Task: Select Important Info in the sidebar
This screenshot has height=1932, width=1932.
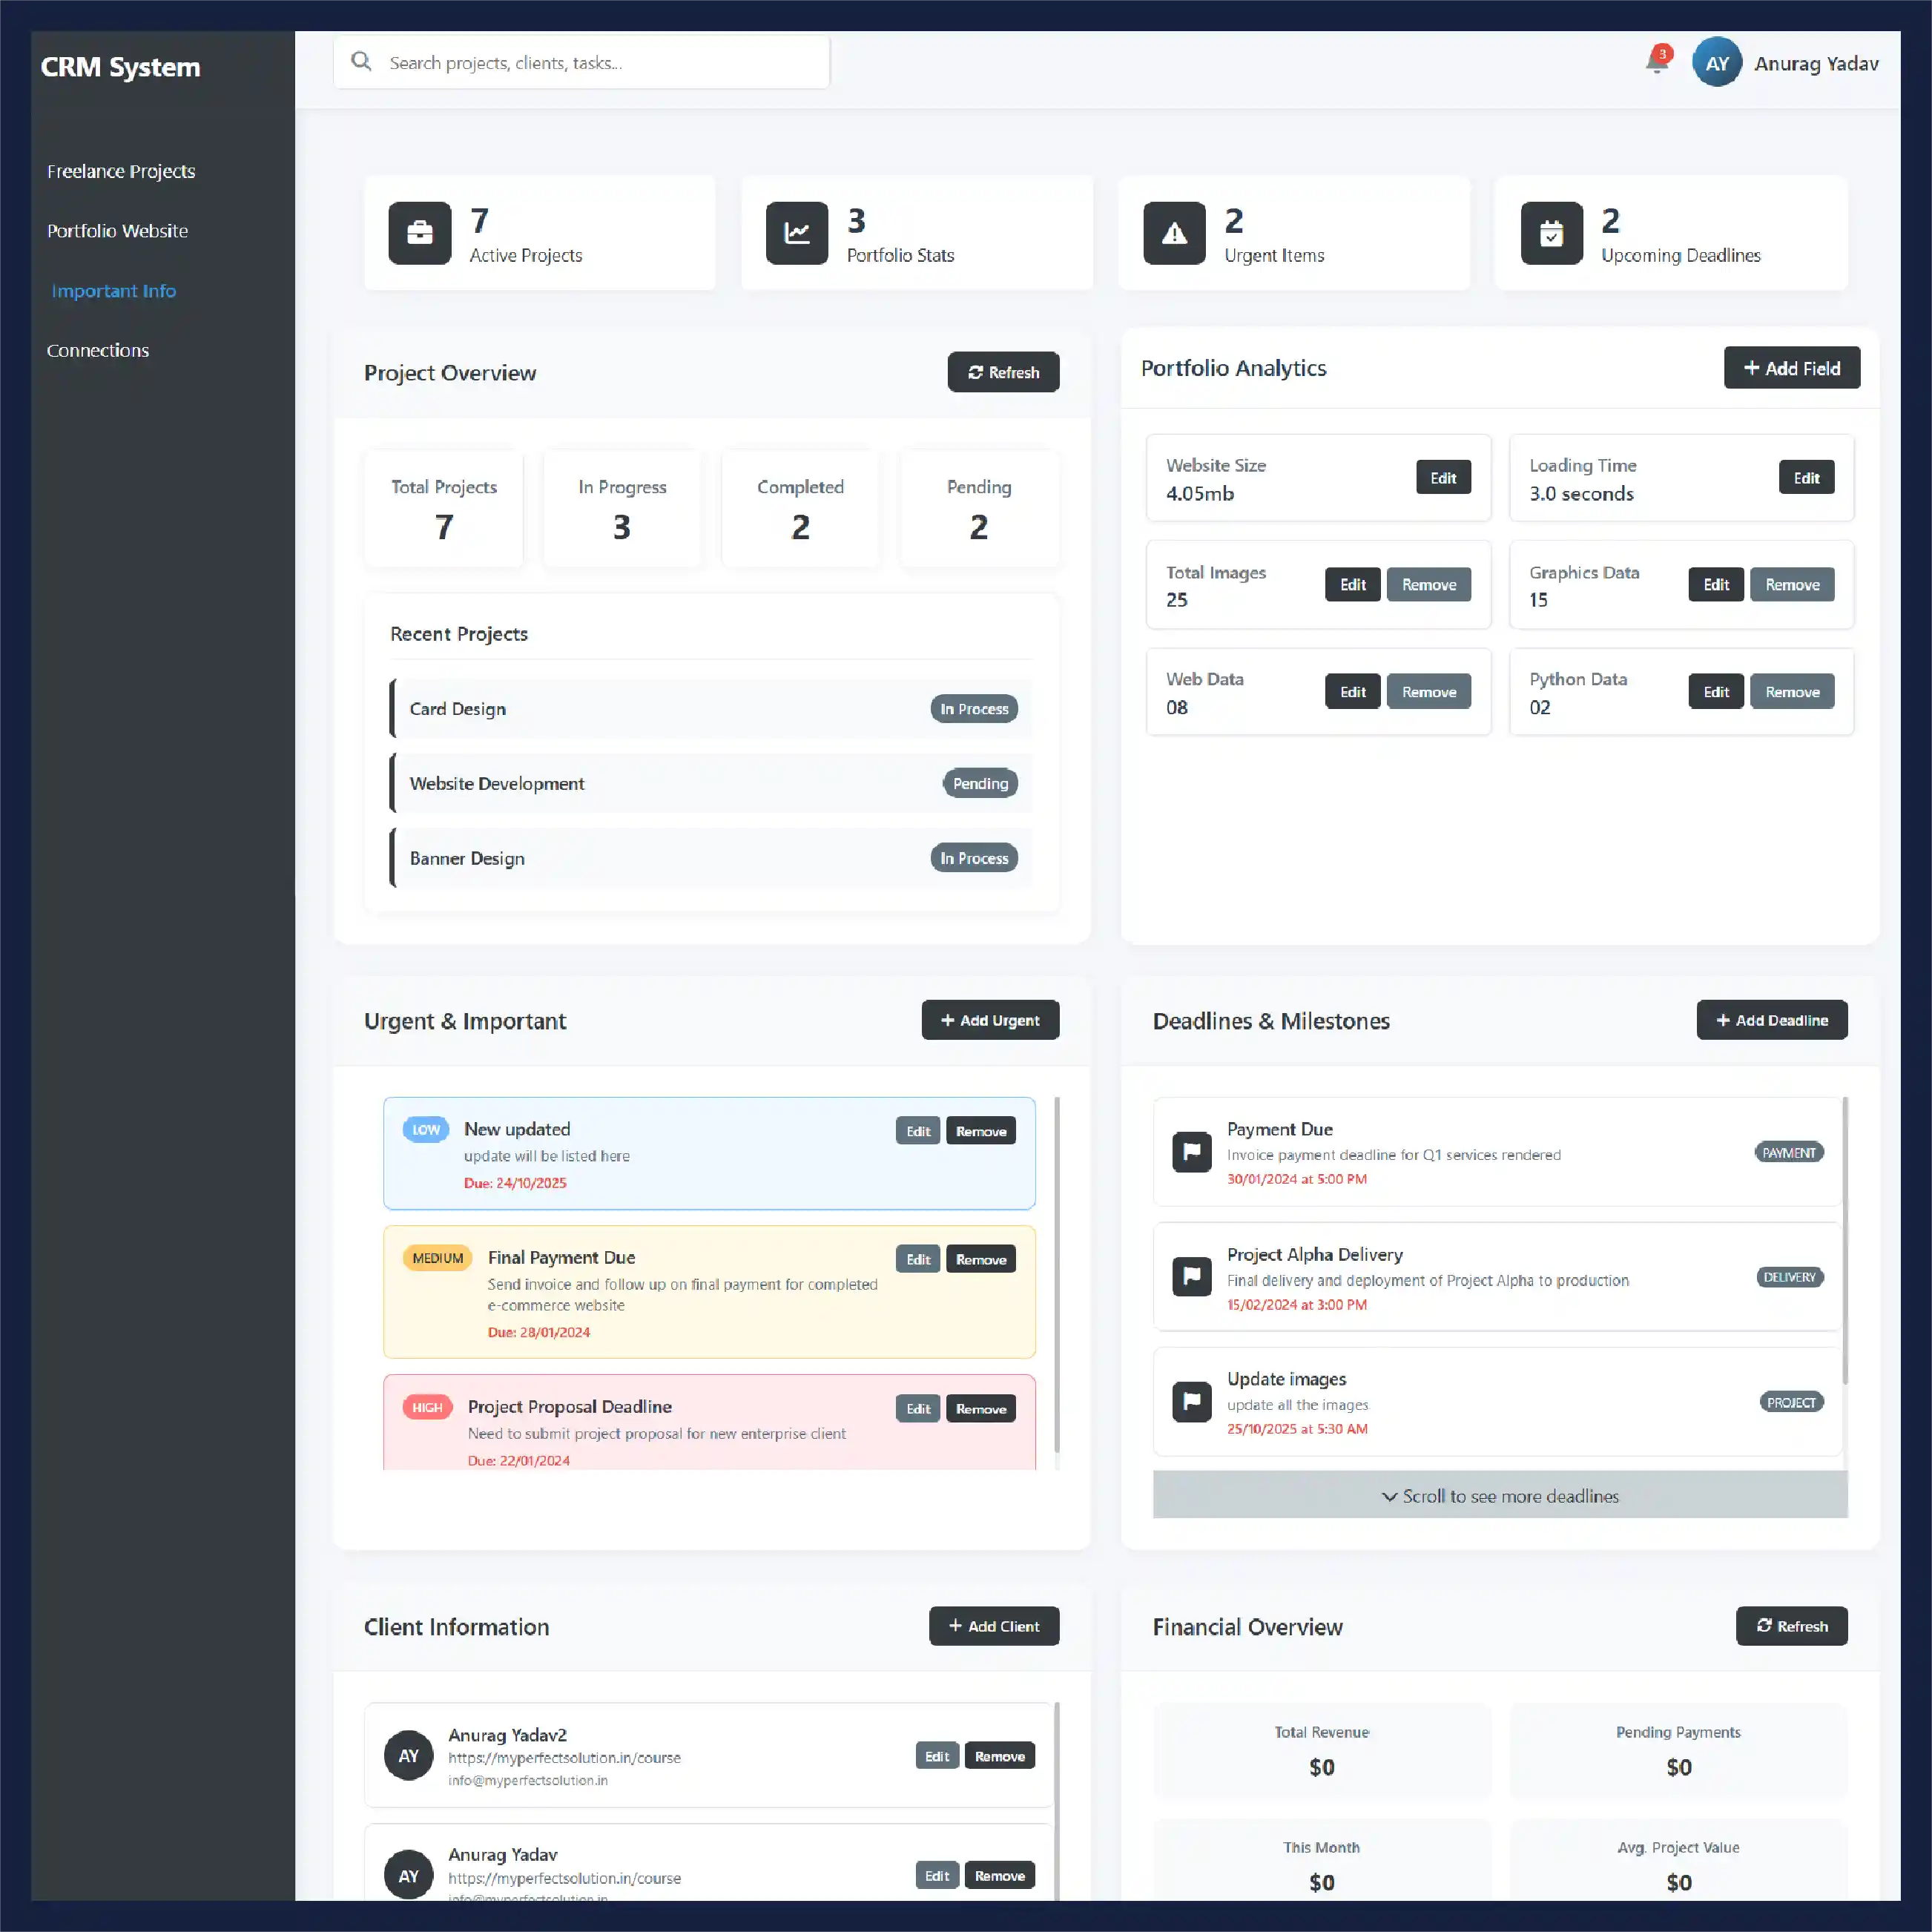Action: (x=113, y=291)
